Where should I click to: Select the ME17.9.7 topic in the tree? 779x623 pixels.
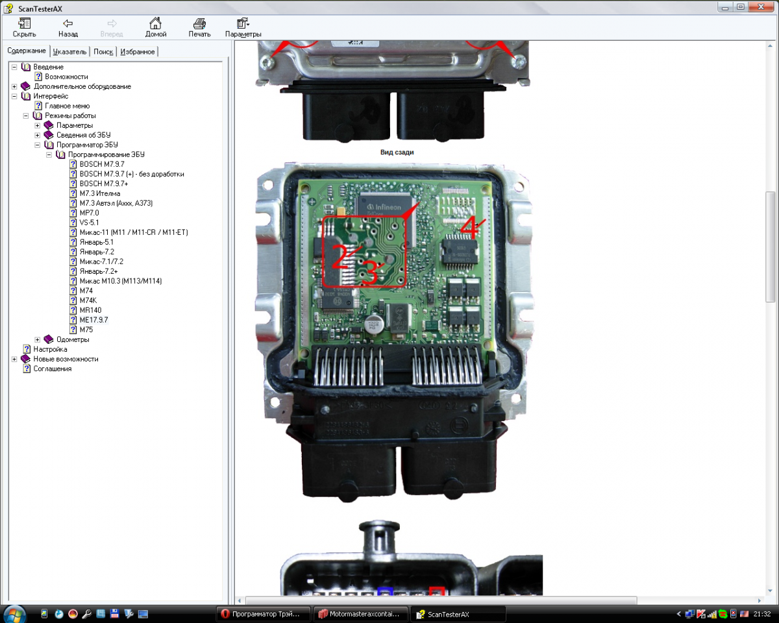click(93, 320)
